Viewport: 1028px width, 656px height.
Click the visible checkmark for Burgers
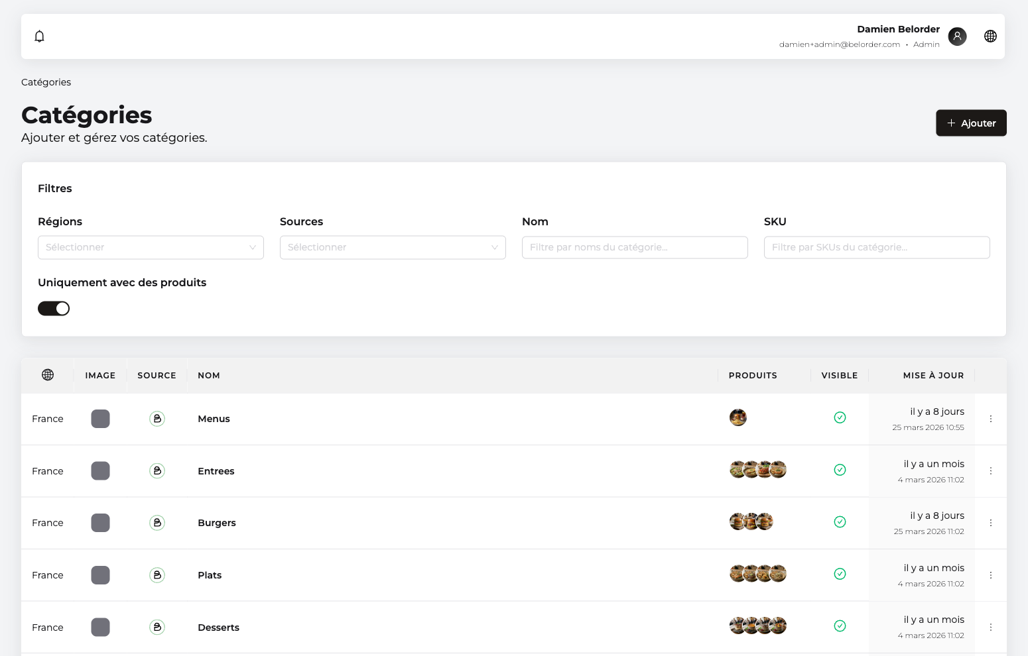(x=840, y=521)
